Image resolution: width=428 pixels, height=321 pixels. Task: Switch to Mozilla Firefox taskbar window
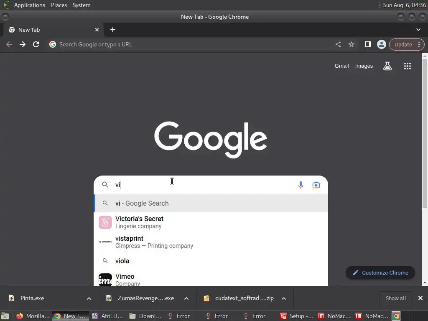[33, 316]
